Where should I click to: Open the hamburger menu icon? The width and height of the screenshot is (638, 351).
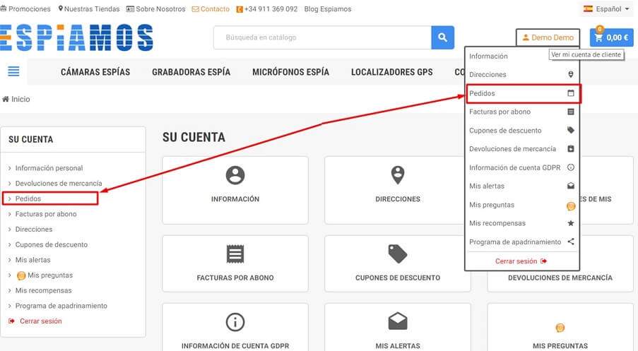[x=13, y=71]
